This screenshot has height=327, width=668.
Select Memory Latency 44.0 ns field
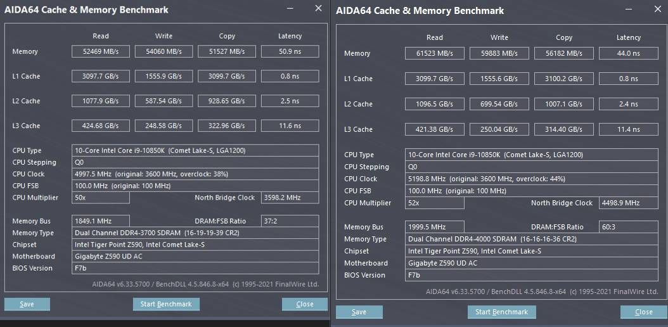point(629,53)
